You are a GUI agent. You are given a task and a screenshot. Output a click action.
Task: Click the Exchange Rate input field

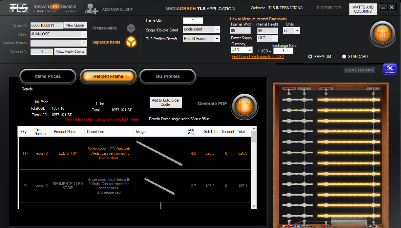click(x=283, y=51)
